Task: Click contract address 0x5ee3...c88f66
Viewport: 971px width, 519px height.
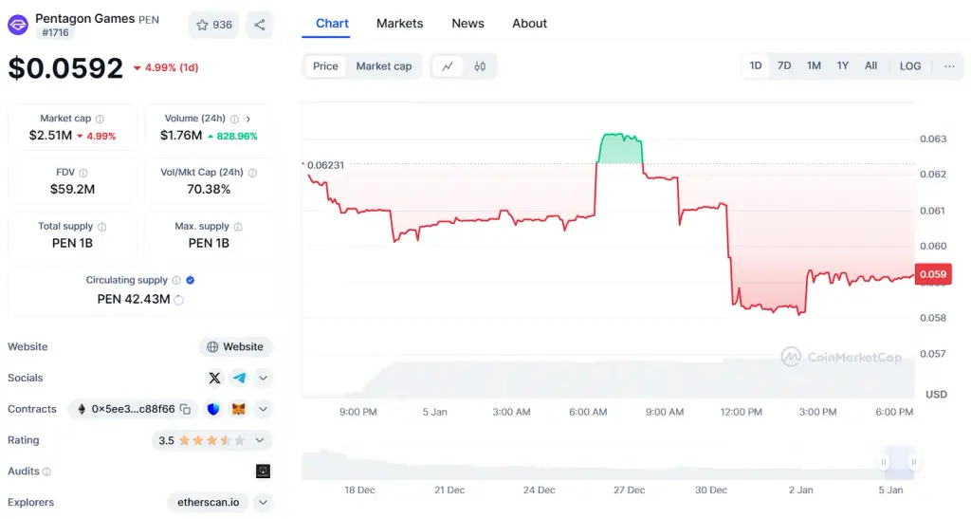Action: coord(133,409)
